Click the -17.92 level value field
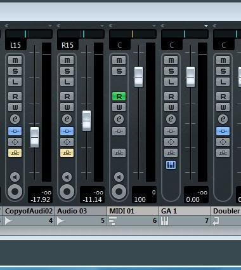Viewport: 241px width, 270px height. click(x=40, y=199)
